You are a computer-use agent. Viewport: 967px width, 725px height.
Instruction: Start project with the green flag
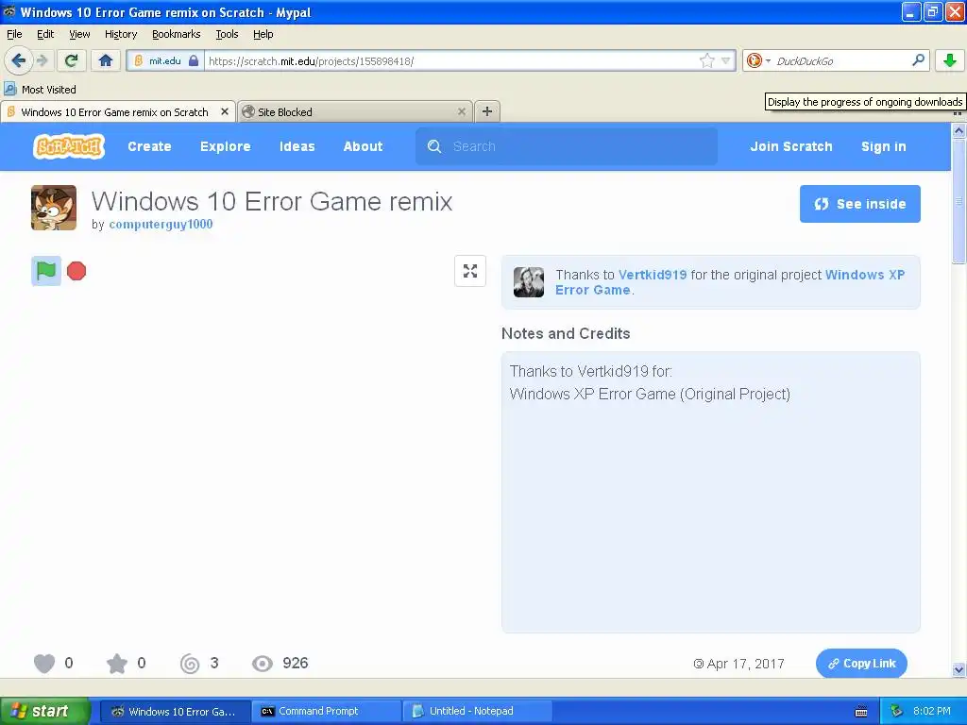pos(46,271)
